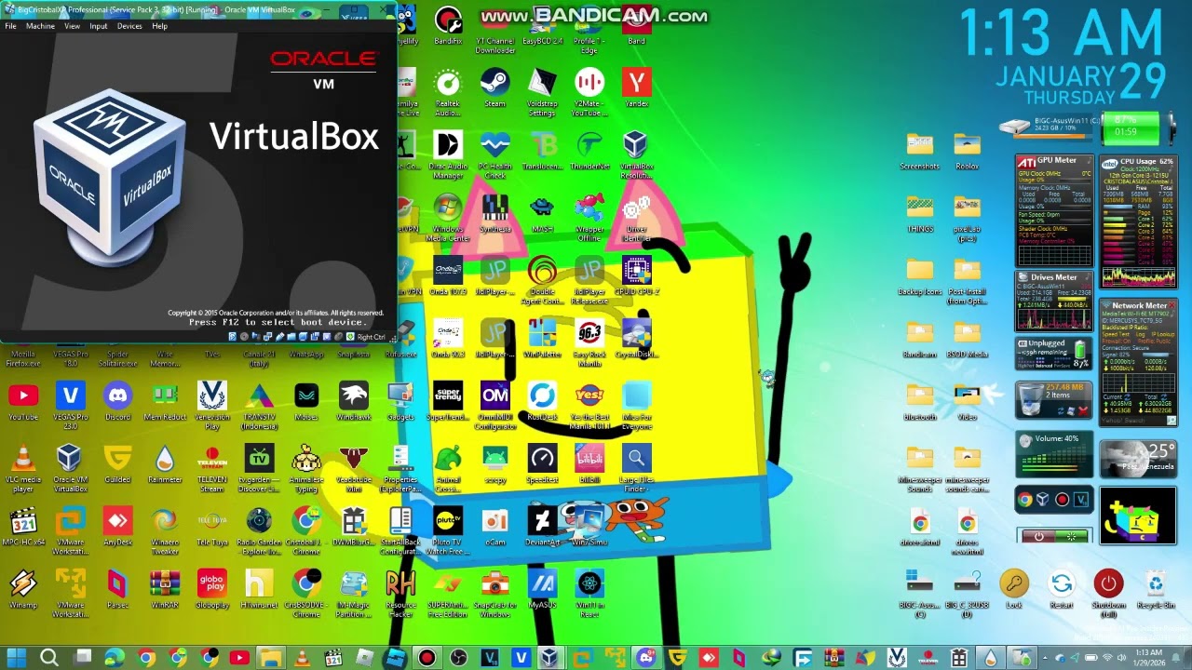Viewport: 1192px width, 670px height.
Task: Select the tv.garden desktop icon
Action: [x=260, y=468]
